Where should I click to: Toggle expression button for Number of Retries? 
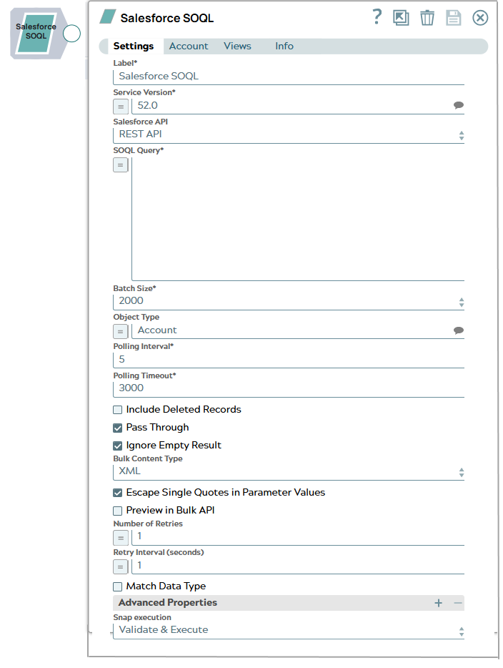[x=121, y=538]
